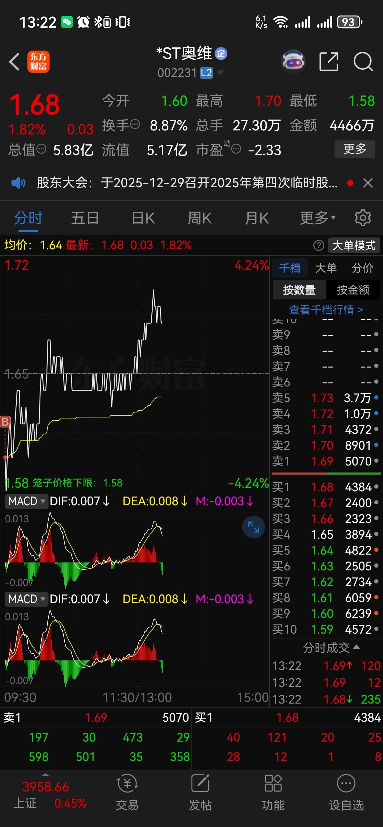Open the 交易 trade icon

(x=127, y=792)
